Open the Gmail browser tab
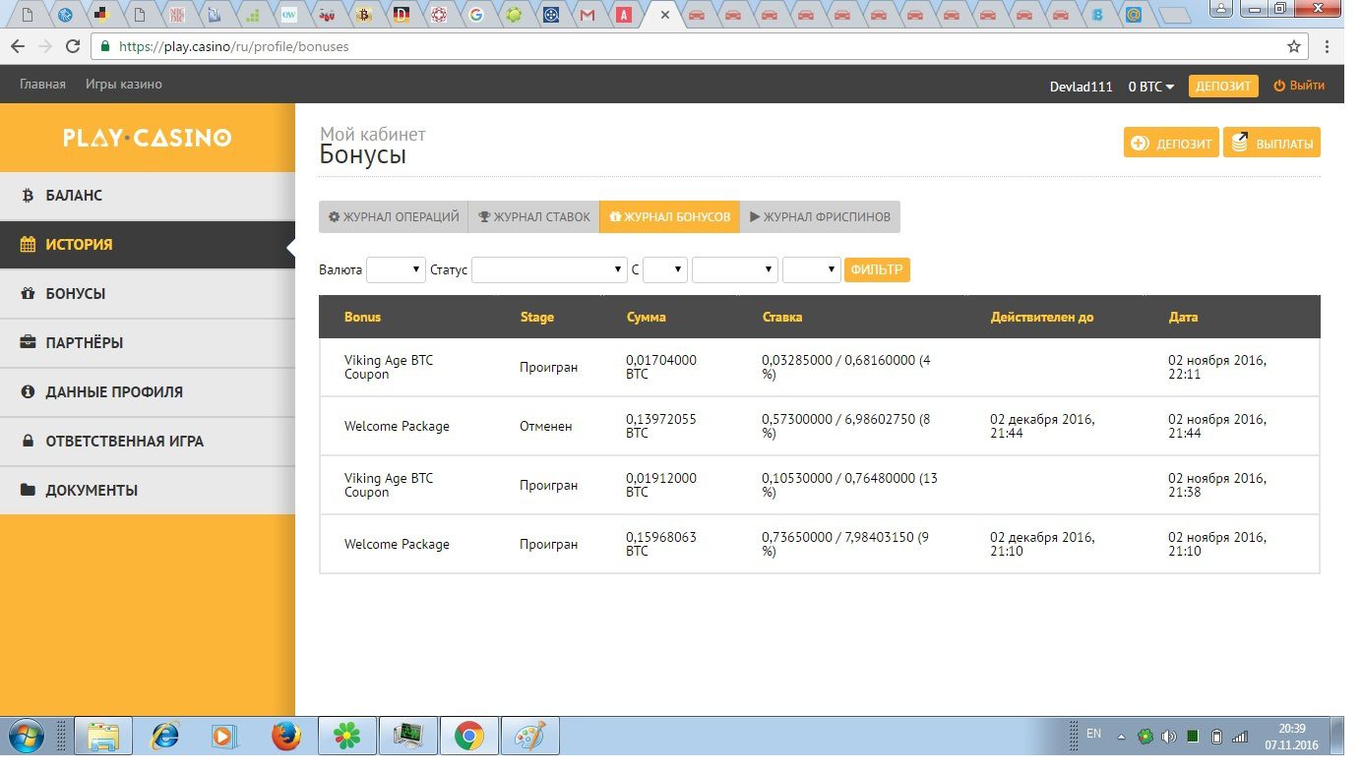 588,15
